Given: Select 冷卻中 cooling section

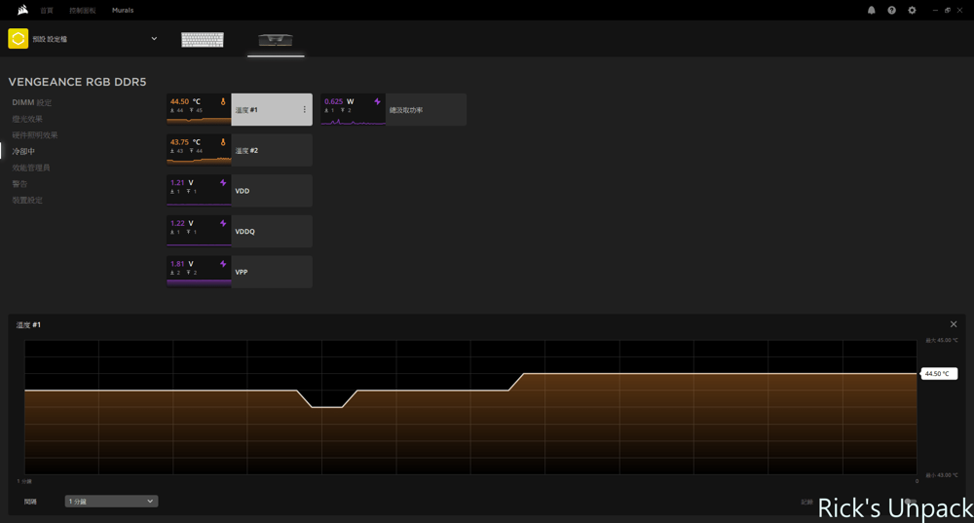Looking at the screenshot, I should [x=23, y=151].
